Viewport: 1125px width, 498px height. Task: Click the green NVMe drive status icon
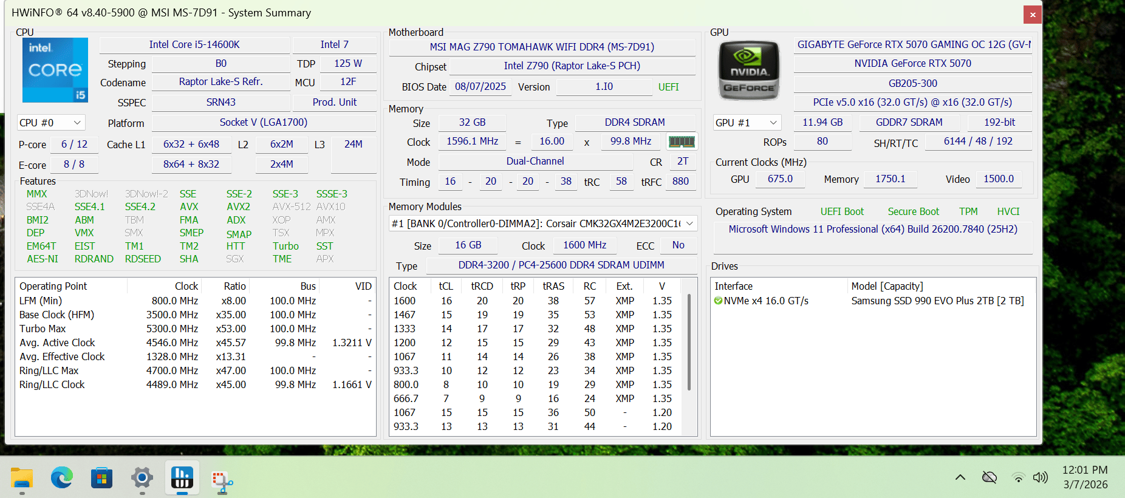(x=719, y=301)
